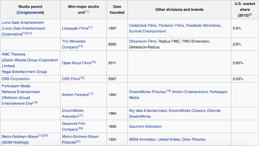This screenshot has height=146, width=259.
Task: Select the Radius-TWC text
Action: (169, 41)
